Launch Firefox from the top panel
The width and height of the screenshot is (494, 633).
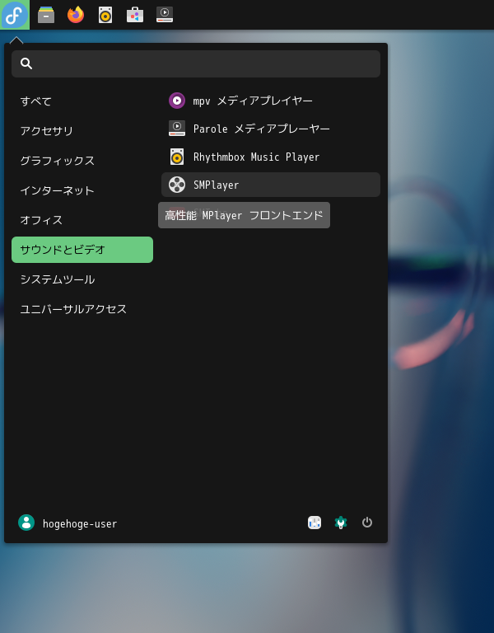click(76, 15)
